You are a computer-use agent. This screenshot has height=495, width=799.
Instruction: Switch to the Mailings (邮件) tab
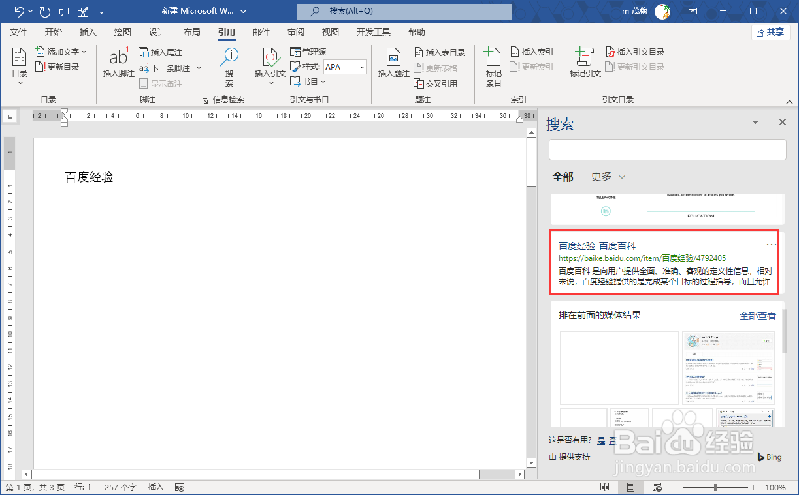click(x=261, y=32)
